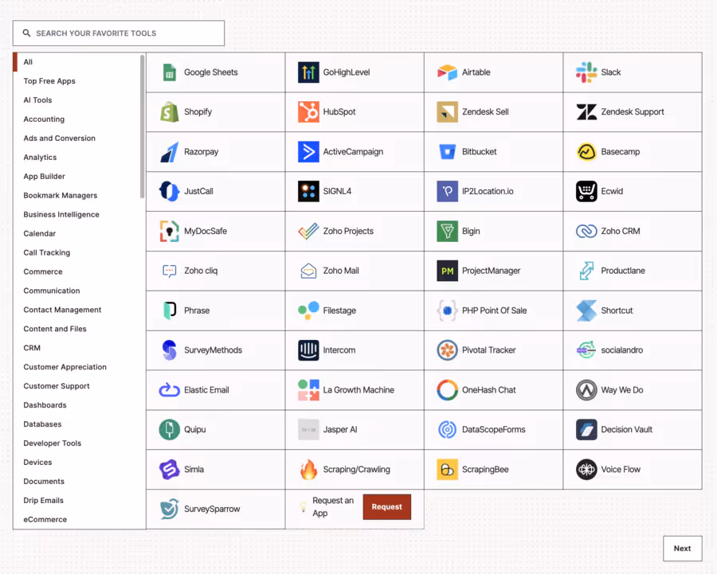Select the Basecamp icon
Image resolution: width=717 pixels, height=574 pixels.
click(x=586, y=152)
